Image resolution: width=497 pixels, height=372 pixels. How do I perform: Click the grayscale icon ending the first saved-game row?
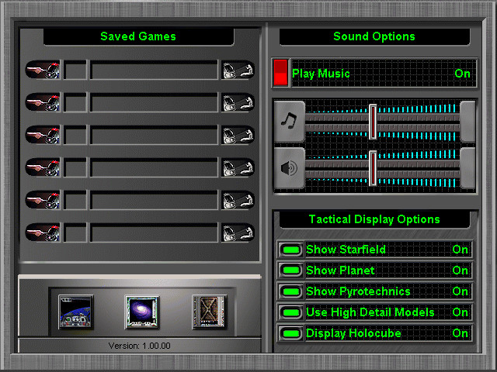238,70
